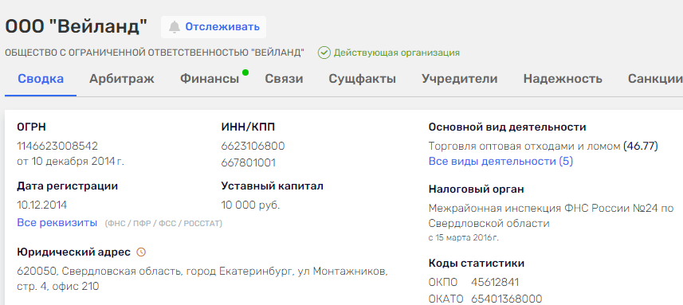Open the Санкции tab
This screenshot has height=305, width=683.
(x=655, y=79)
